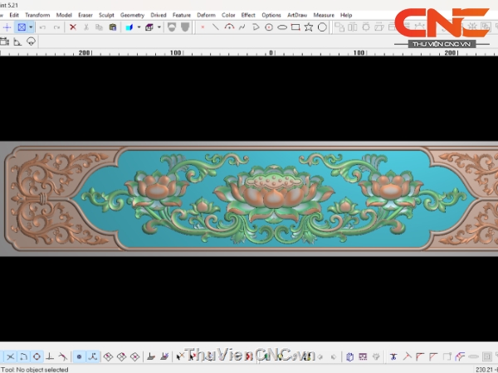
Task: Toggle the point snap button in bottom toolbar
Action: [x=80, y=356]
